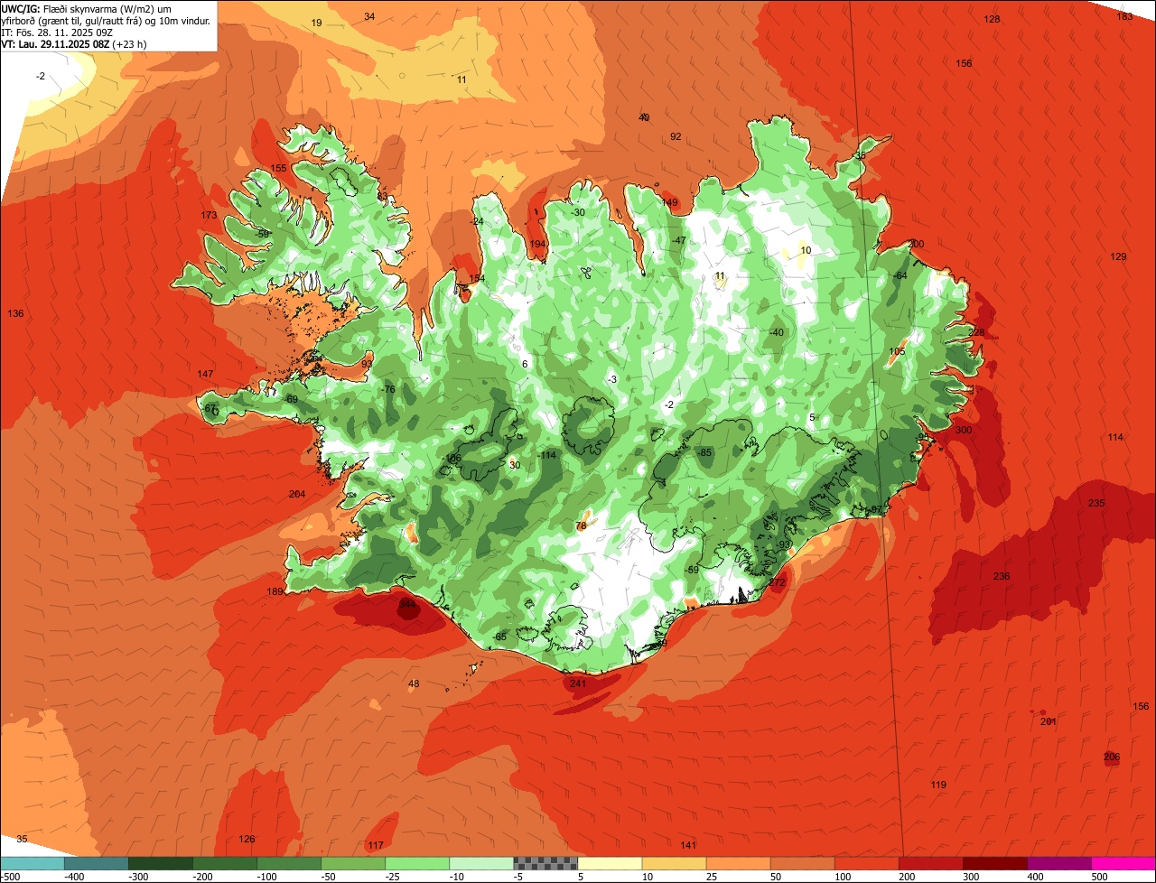Click the inland value -64
1156x883 pixels.
pyautogui.click(x=900, y=275)
